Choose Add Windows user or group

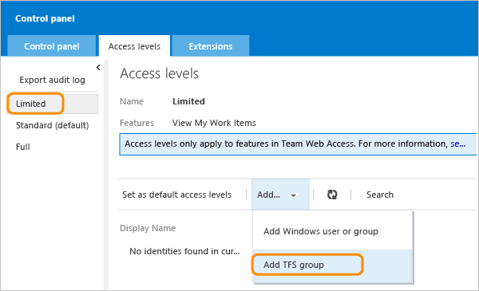click(x=321, y=231)
